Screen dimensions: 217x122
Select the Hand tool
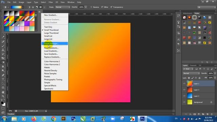point(3,92)
